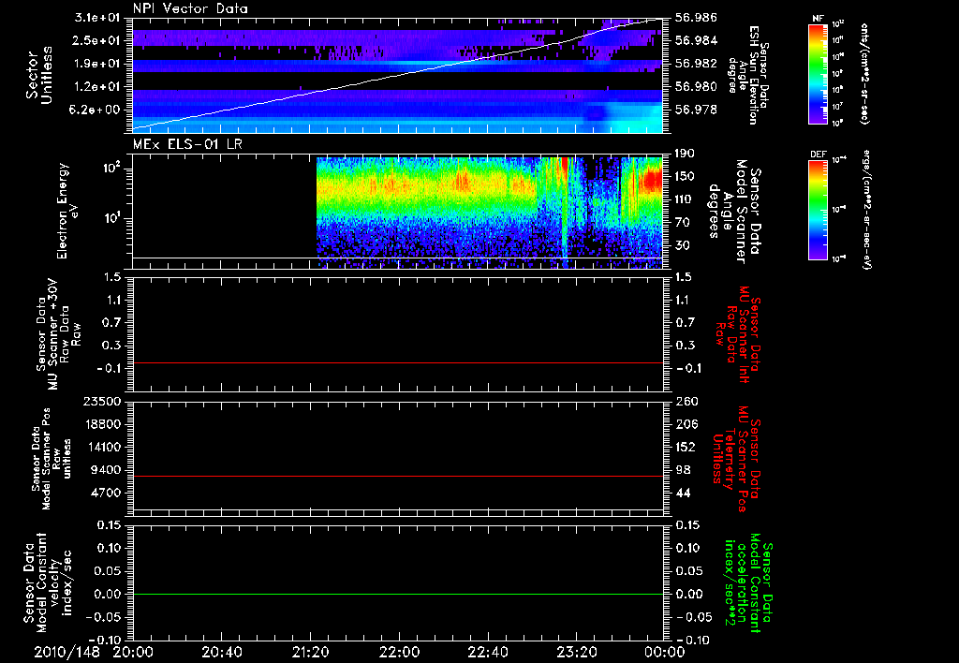Click the "3.1e+01" sector tick value
Image resolution: width=959 pixels, height=663 pixels.
(x=97, y=18)
